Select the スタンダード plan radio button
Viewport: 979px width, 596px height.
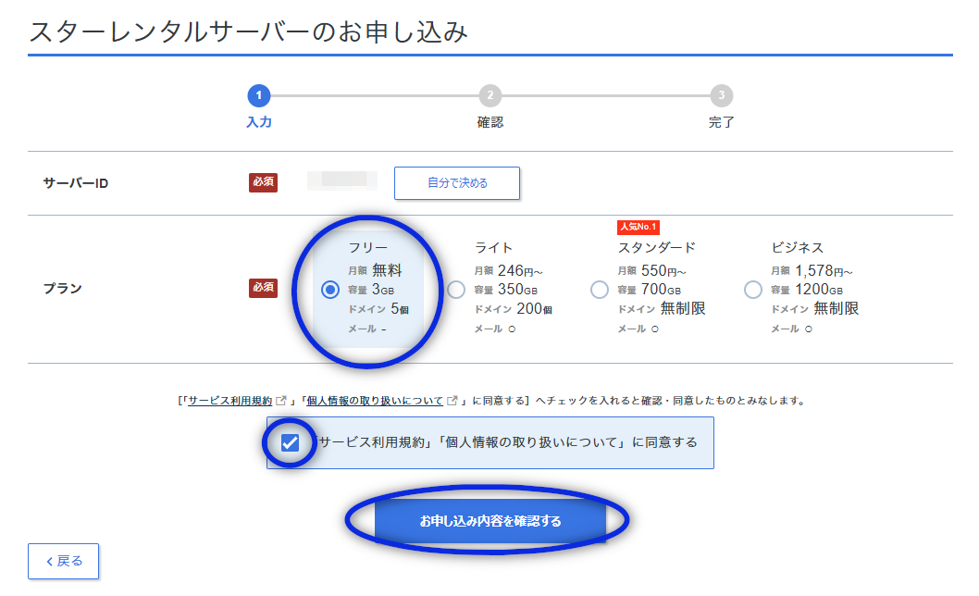[600, 290]
